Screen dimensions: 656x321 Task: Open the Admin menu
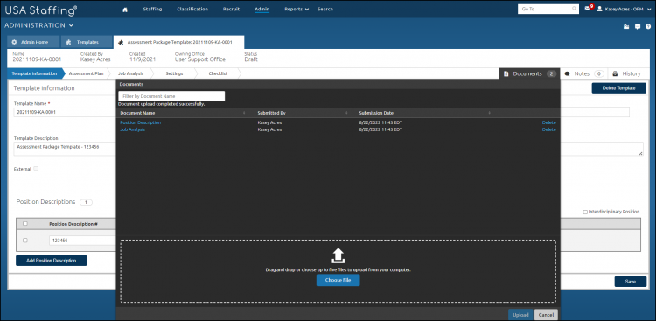[x=262, y=10]
